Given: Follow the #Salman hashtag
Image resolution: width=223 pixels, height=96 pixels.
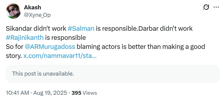Looking at the screenshot, I should pos(81,29).
